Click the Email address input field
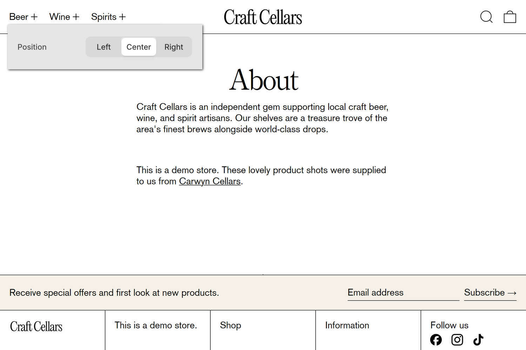Viewport: 526px width, 350px height. pos(403,293)
